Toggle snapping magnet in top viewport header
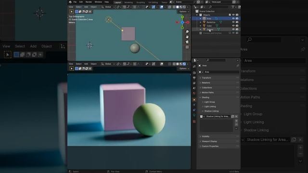This screenshot has width=308, height=173. pos(125,7)
